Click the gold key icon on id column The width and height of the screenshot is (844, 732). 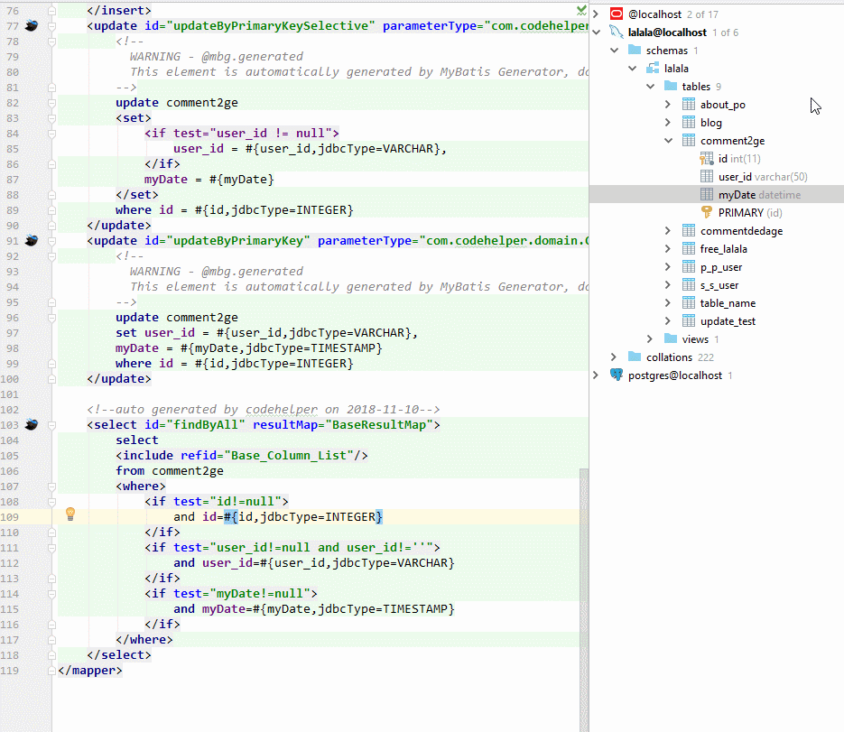(705, 158)
